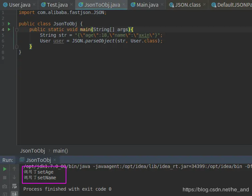Click the 'Process finished with exit code 0' text

pyautogui.click(x=67, y=189)
